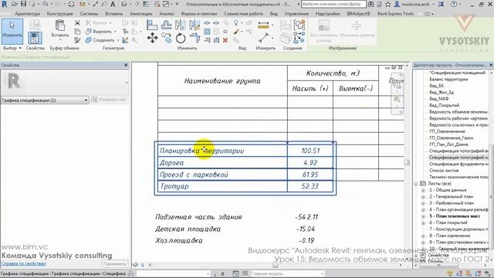
Task: Select the Align tool in Modify panel
Action: (152, 25)
